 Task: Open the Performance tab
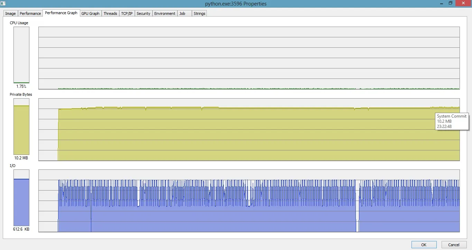pyautogui.click(x=30, y=13)
